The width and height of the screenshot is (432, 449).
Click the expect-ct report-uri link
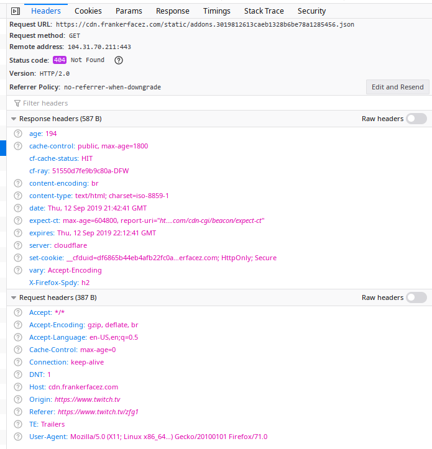pos(211,220)
